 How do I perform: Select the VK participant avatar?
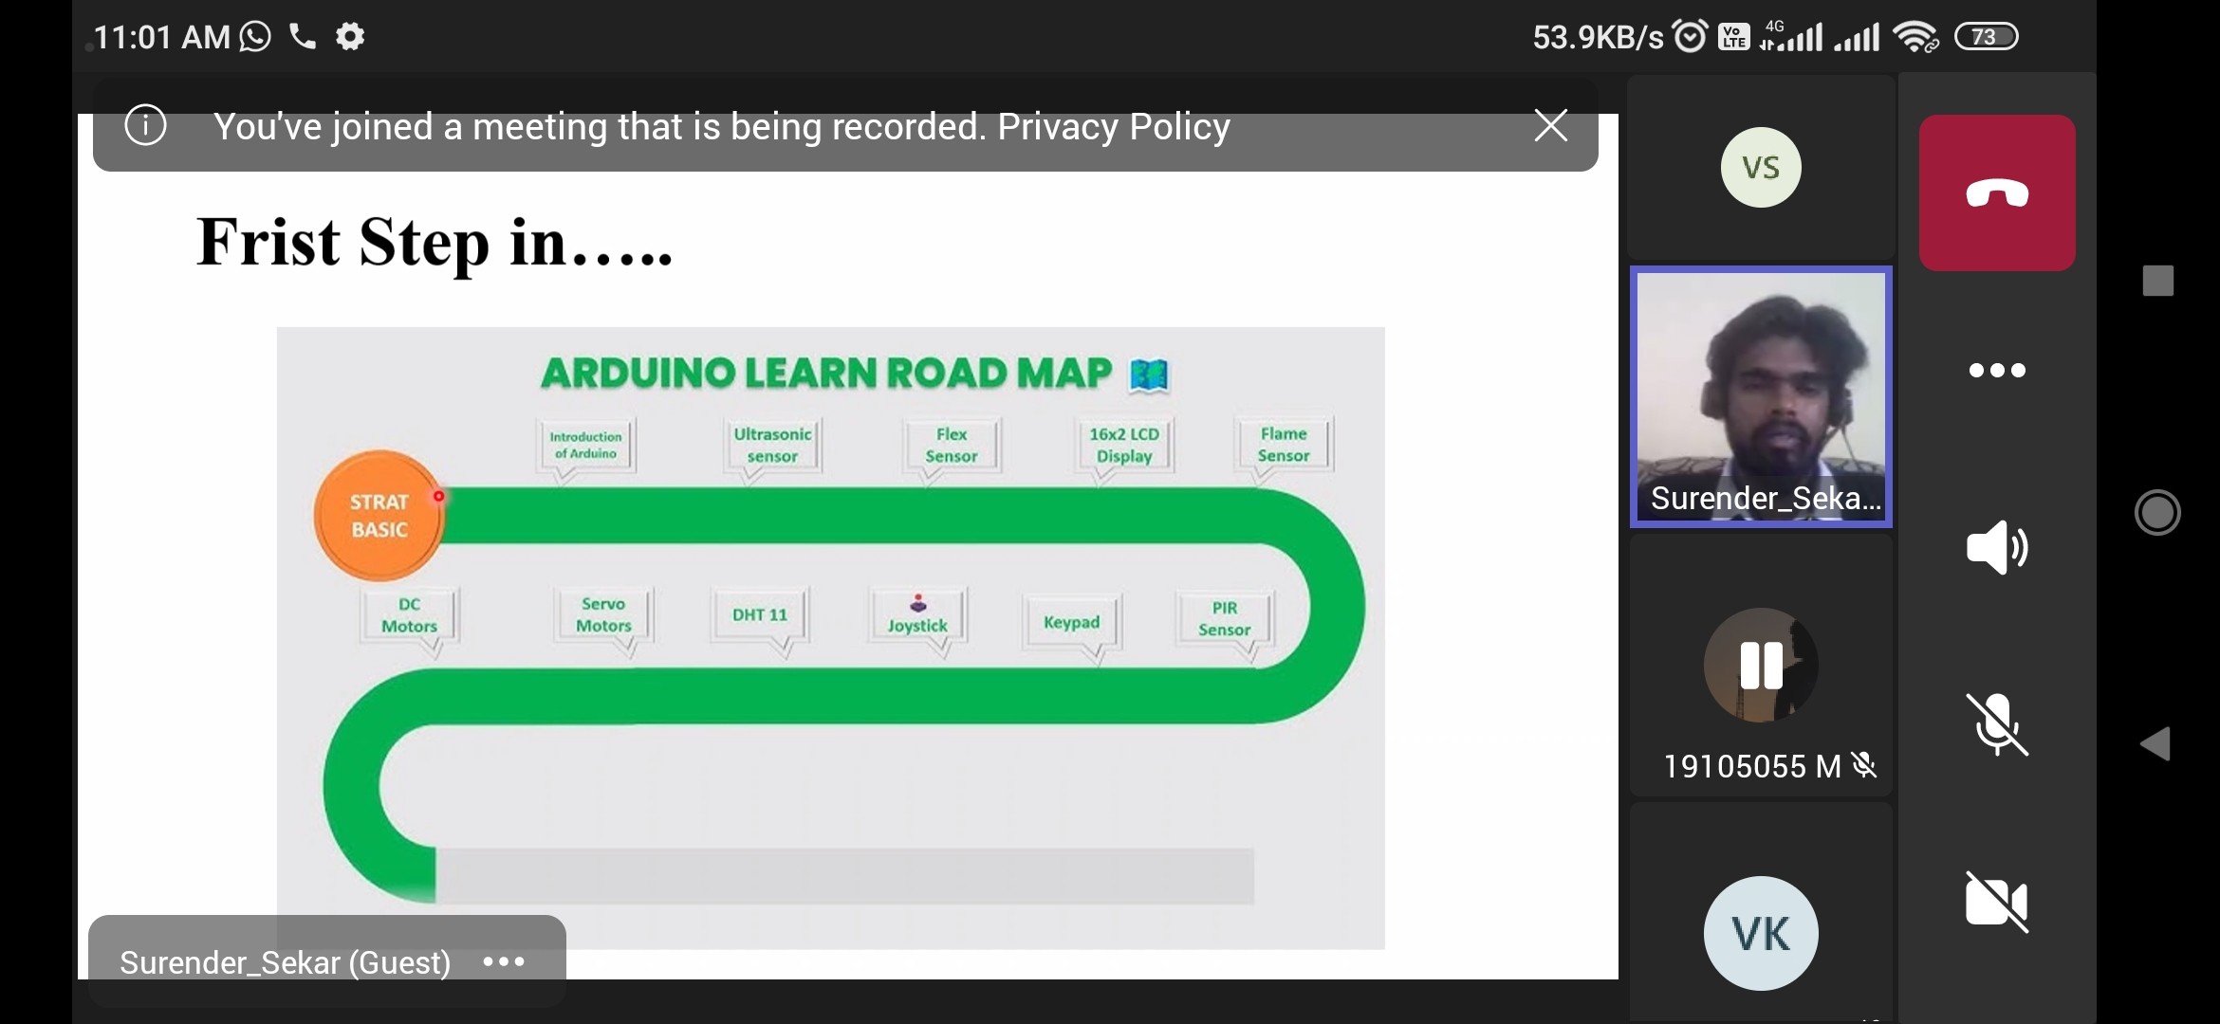point(1761,933)
